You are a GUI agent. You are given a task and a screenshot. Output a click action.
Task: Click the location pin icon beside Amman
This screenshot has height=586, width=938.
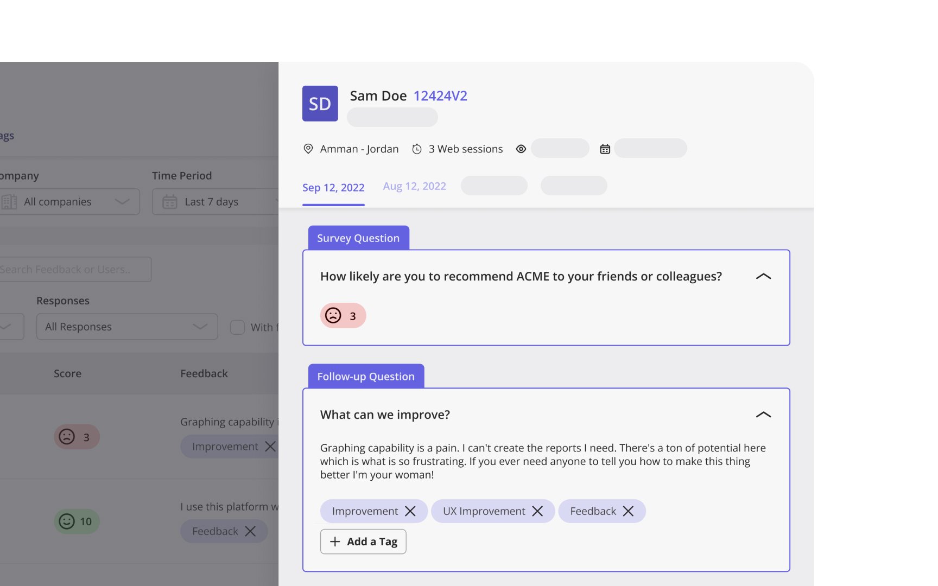pyautogui.click(x=308, y=149)
